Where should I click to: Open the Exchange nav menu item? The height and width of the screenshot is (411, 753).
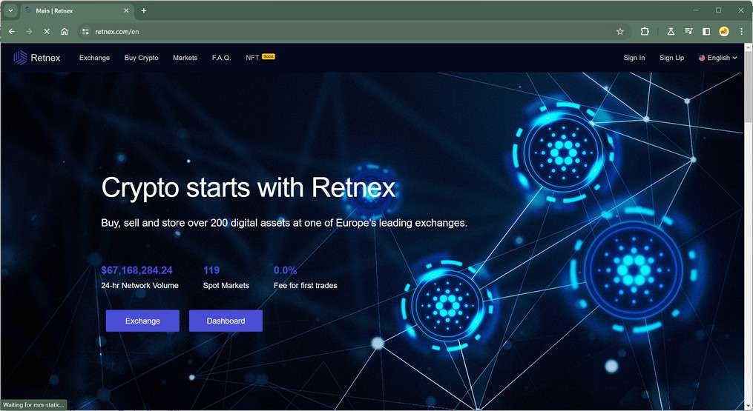click(x=95, y=58)
